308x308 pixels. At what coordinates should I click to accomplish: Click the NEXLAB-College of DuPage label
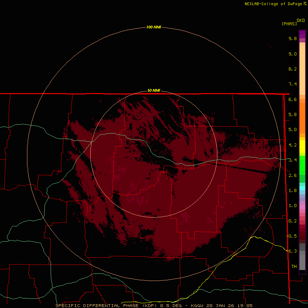(273, 4)
